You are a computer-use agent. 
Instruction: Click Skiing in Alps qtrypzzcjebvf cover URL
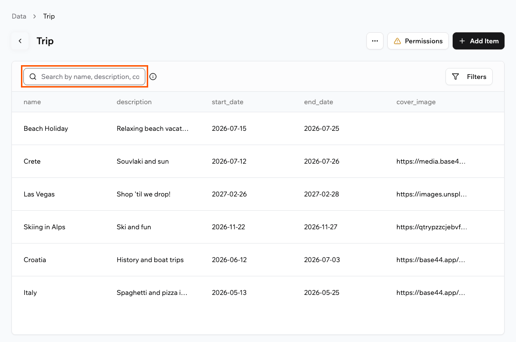click(431, 227)
